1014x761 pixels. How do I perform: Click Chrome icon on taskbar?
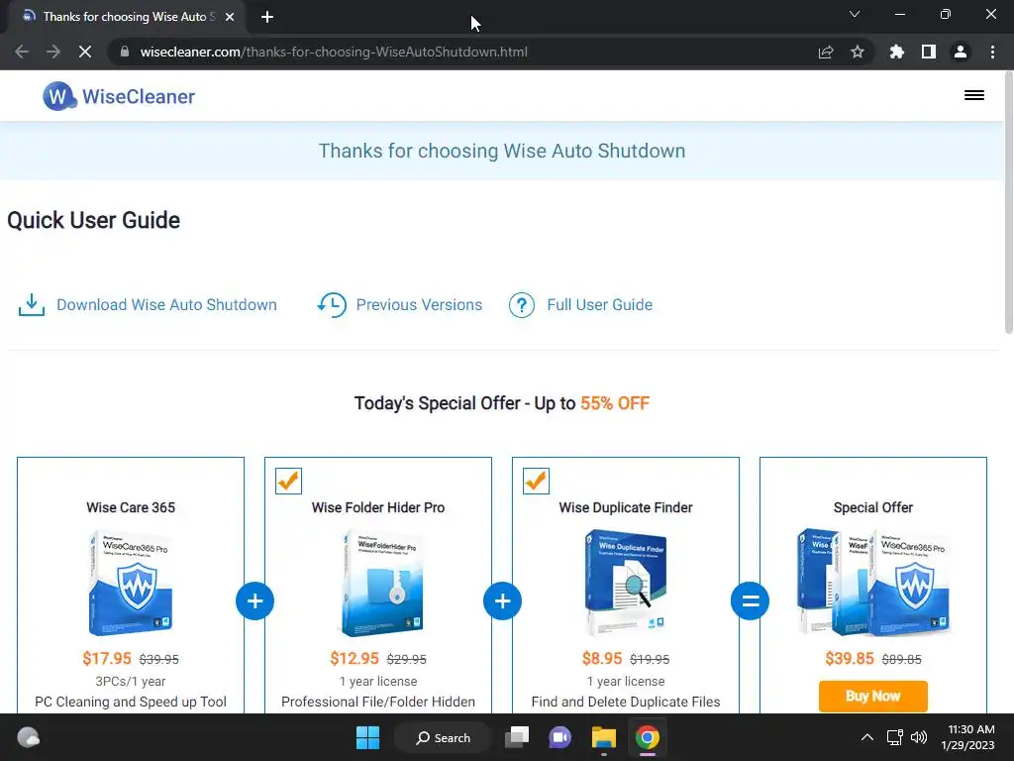(x=647, y=737)
